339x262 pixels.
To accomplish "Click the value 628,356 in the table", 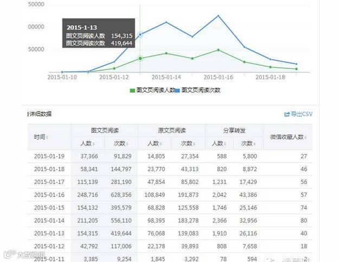I will [x=121, y=195].
